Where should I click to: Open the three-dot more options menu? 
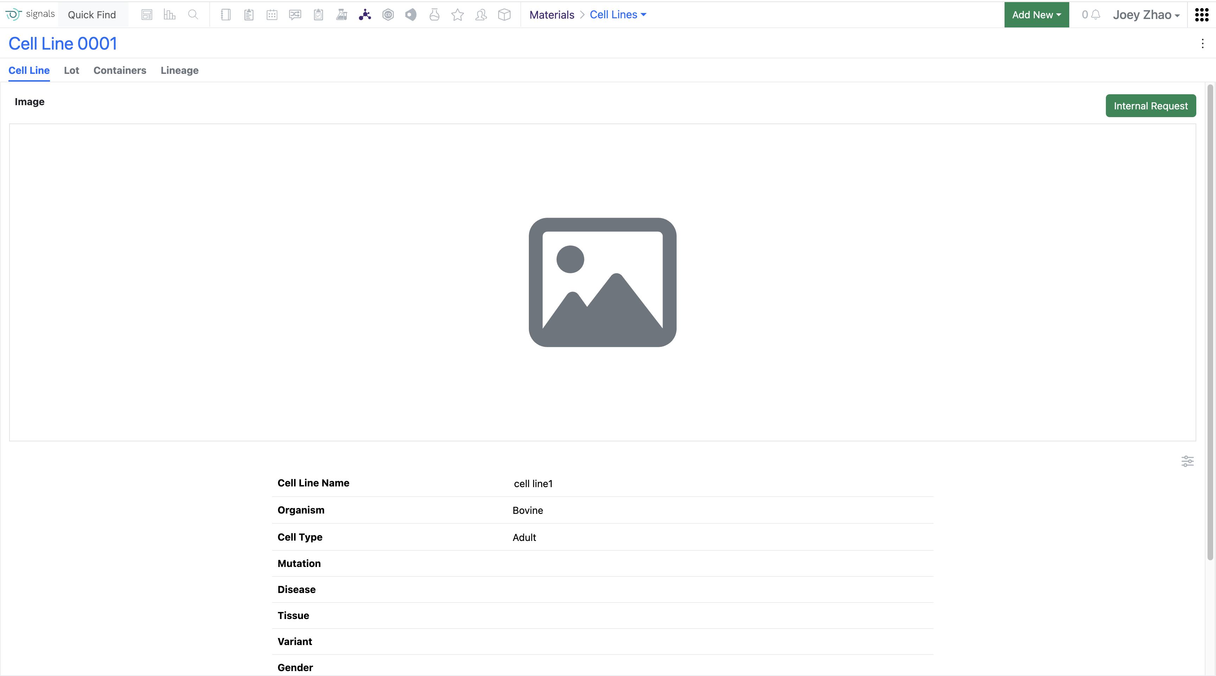click(x=1202, y=44)
